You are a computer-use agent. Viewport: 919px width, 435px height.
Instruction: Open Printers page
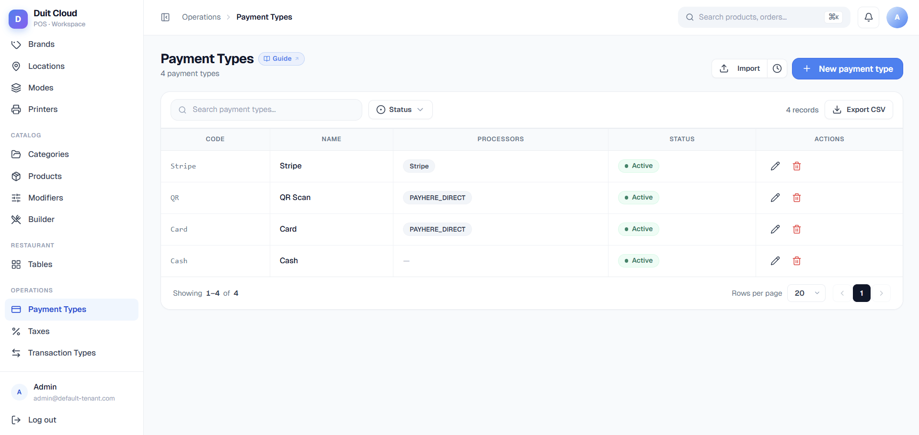[71, 109]
